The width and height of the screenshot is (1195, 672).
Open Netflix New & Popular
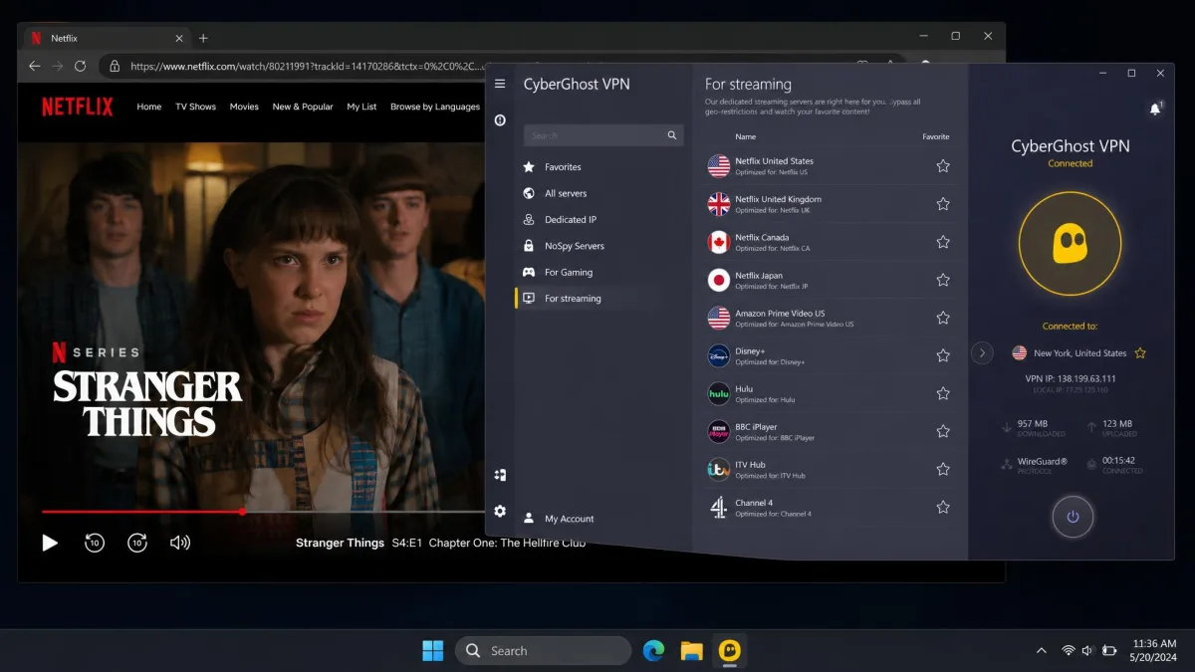point(303,107)
